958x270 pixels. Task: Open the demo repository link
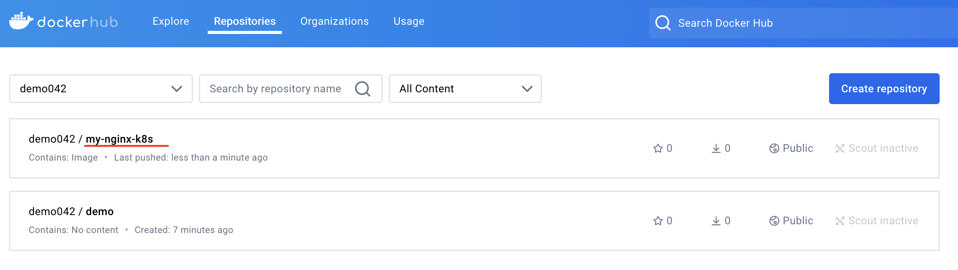pos(99,212)
